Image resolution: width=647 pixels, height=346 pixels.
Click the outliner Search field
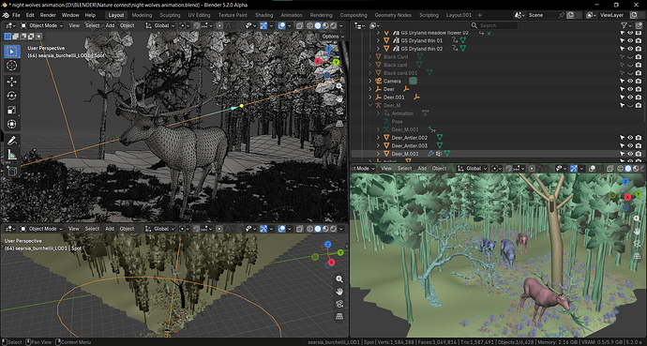pyautogui.click(x=495, y=25)
